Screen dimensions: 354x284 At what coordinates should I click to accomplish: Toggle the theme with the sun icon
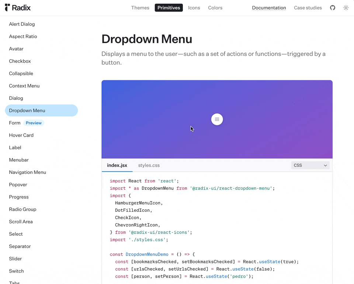click(x=346, y=8)
